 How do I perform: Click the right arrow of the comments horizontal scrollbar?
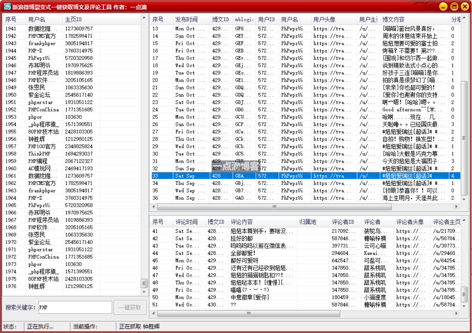(x=457, y=313)
